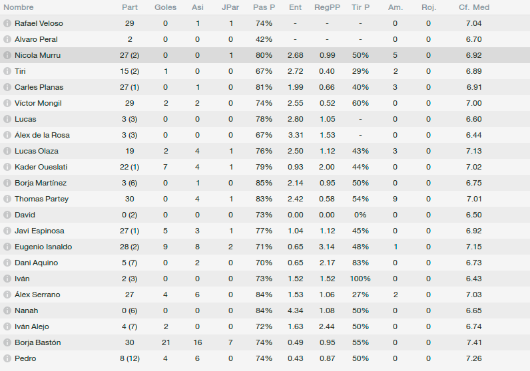Sort players by the Cf. Med header

(474, 7)
